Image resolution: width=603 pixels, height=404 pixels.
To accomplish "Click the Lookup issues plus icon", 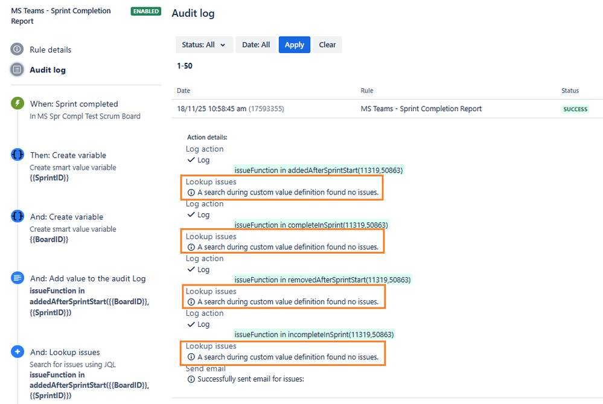I will coord(18,351).
